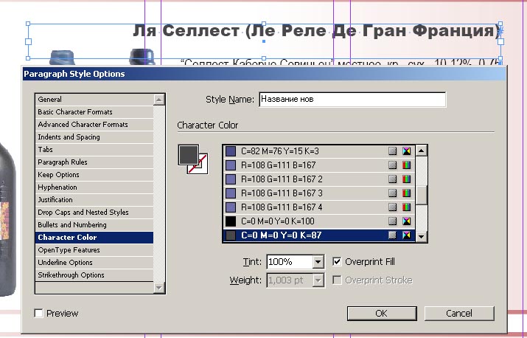Switch to the Tabs section

pos(94,150)
